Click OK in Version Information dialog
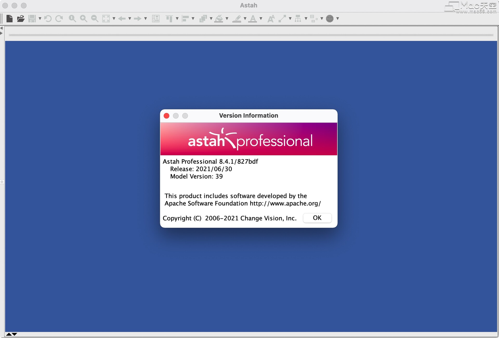The height and width of the screenshot is (338, 499). [x=317, y=218]
